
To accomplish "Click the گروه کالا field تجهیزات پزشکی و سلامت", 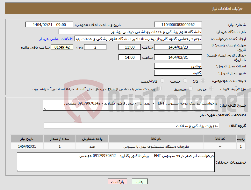I will coord(132,126).
